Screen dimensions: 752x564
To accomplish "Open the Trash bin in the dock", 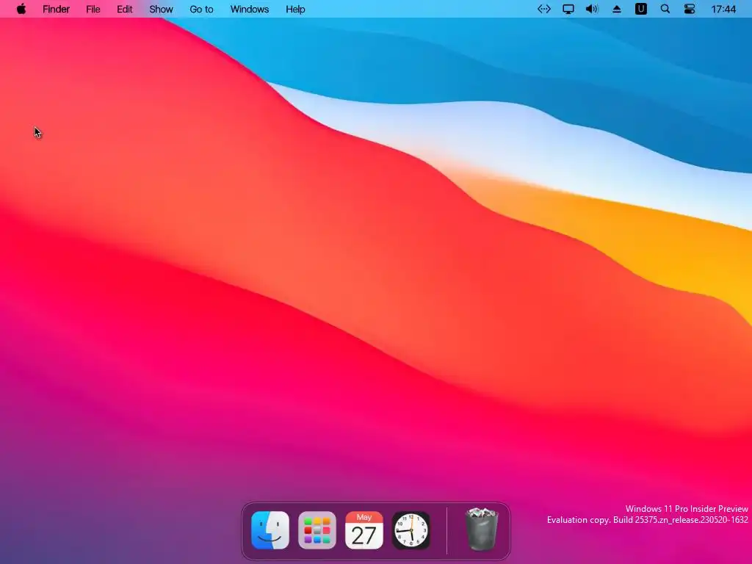I will (482, 529).
